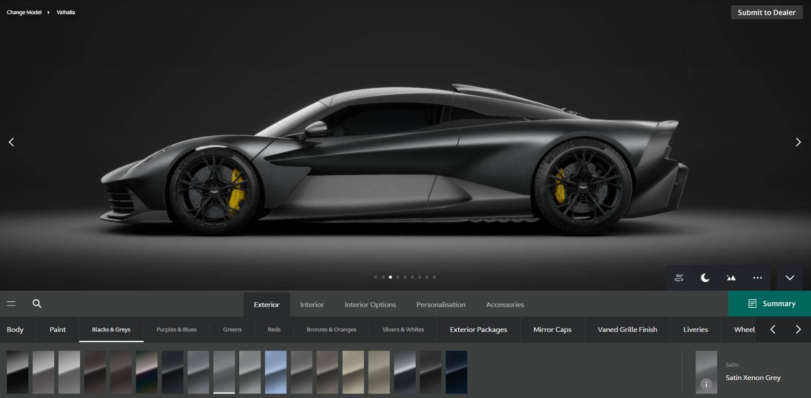
Task: Click Submit to Dealer button
Action: coord(766,12)
